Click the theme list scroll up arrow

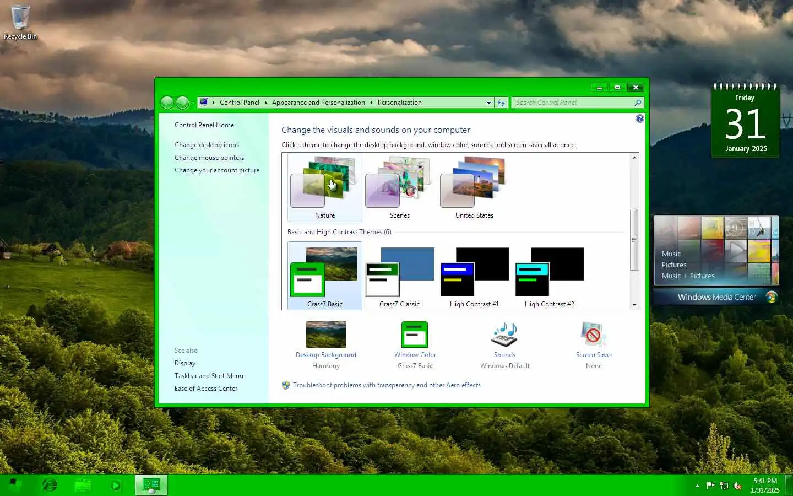[x=634, y=158]
